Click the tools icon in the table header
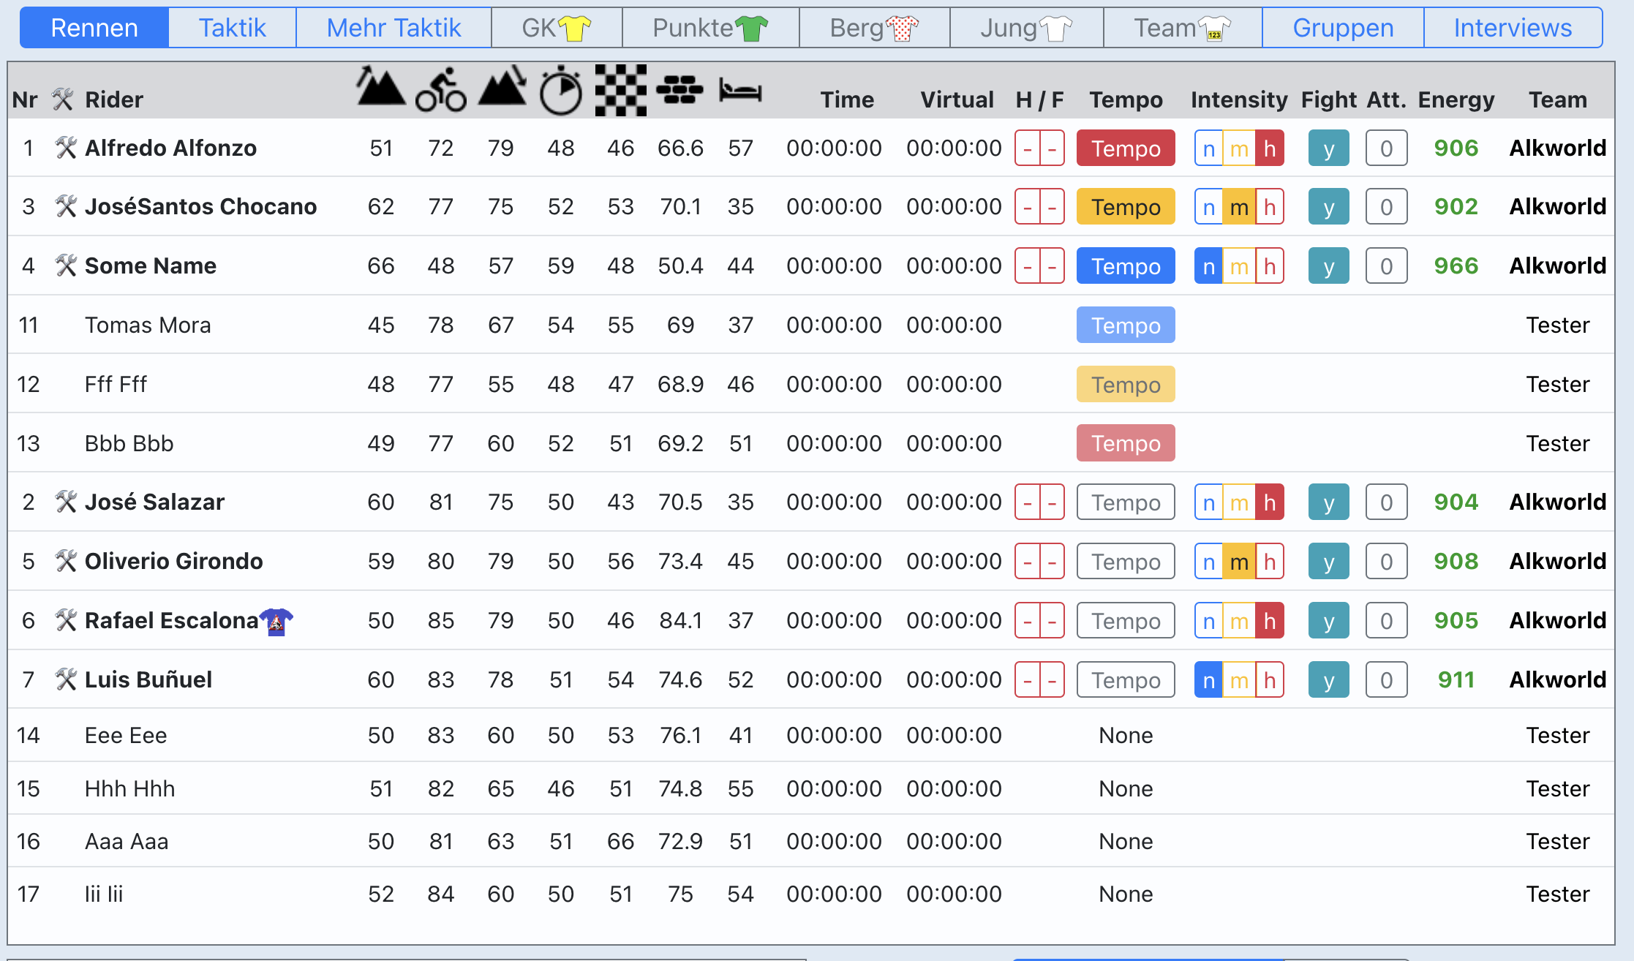This screenshot has width=1634, height=961. tap(63, 99)
